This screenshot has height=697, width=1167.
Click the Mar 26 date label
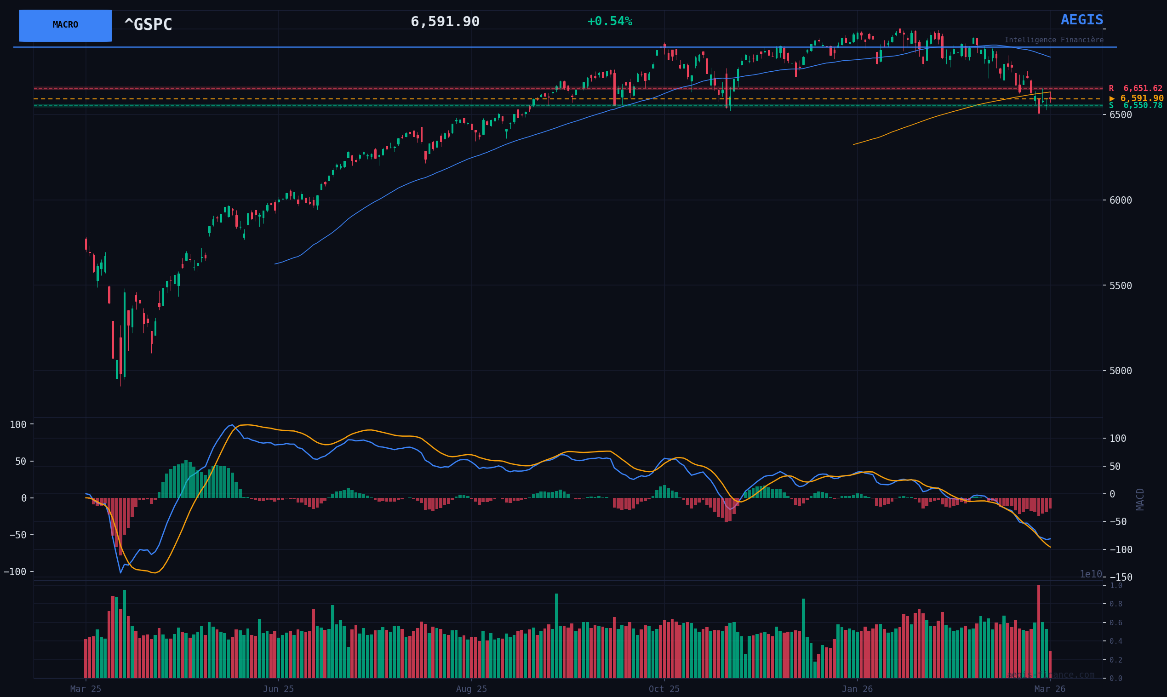click(1050, 689)
